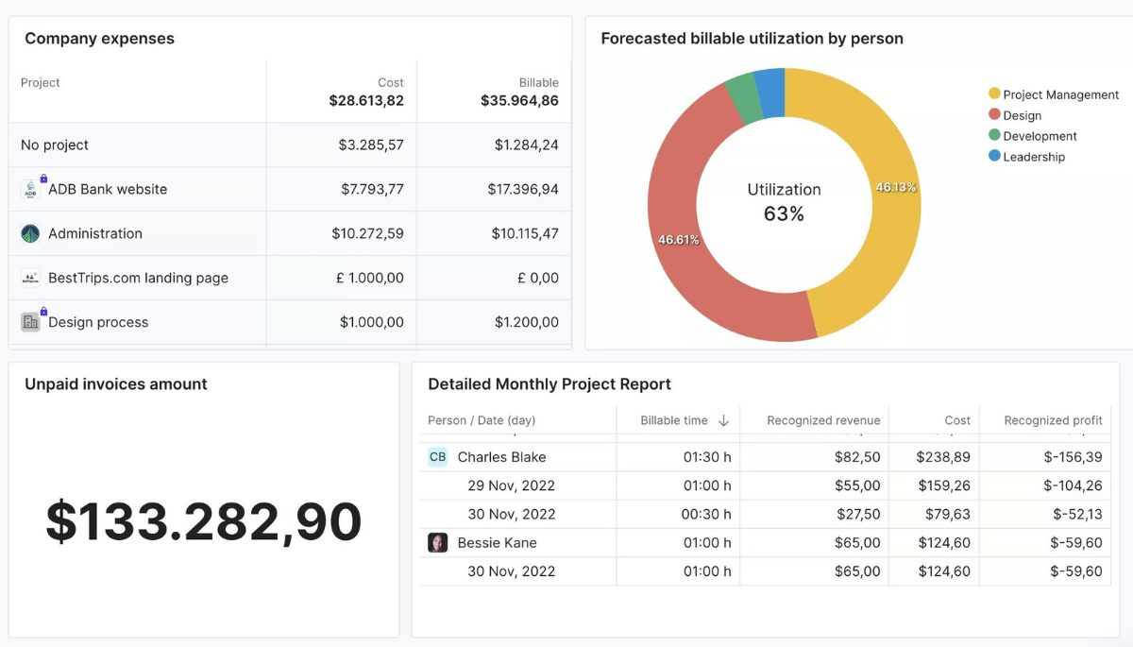Collapse the Charles Blake row group

click(x=501, y=457)
